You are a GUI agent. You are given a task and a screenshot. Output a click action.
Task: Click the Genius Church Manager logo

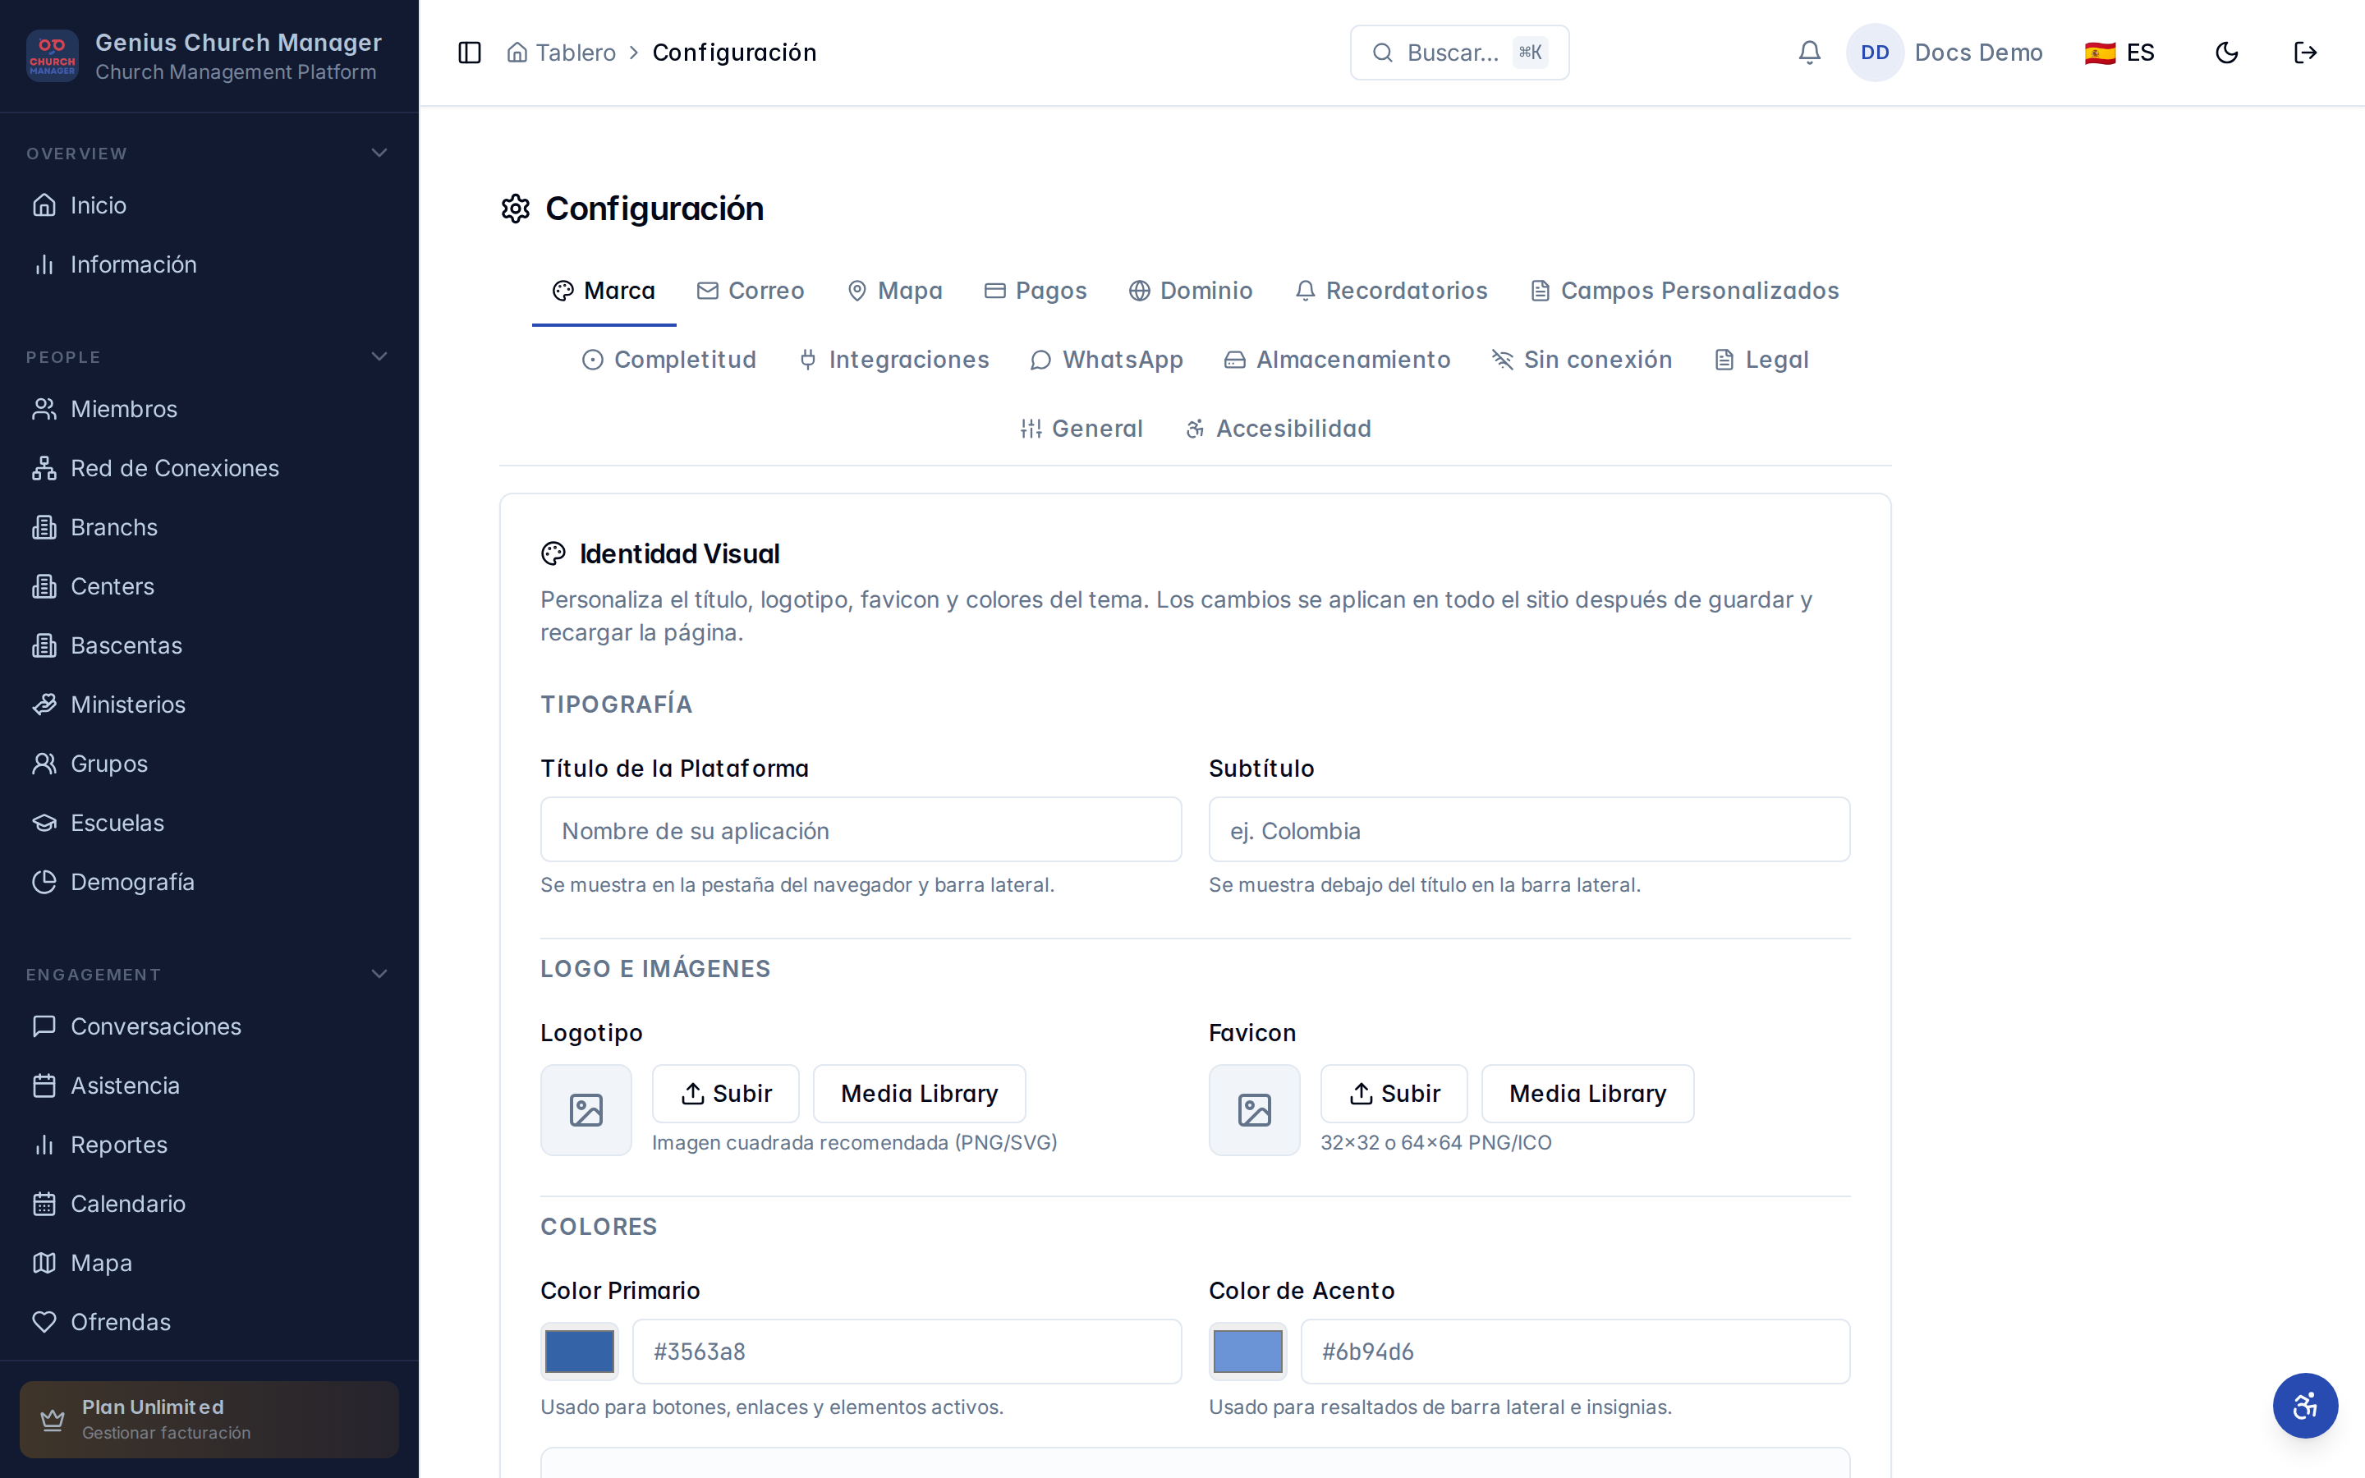(x=52, y=56)
